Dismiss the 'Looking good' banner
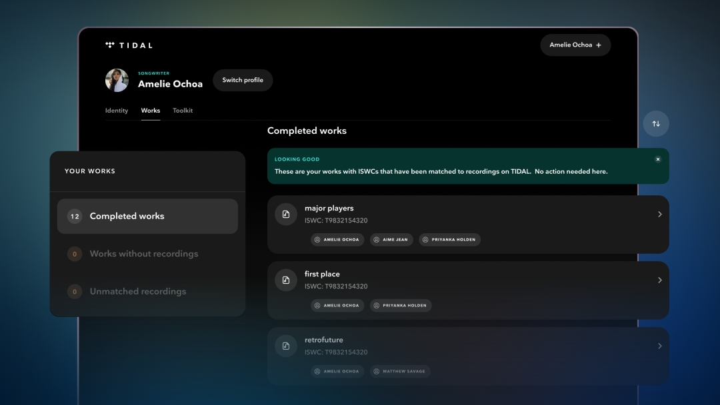The image size is (720, 405). tap(658, 159)
